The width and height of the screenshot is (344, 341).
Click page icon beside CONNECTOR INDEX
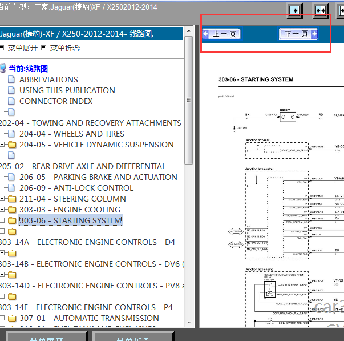point(11,101)
